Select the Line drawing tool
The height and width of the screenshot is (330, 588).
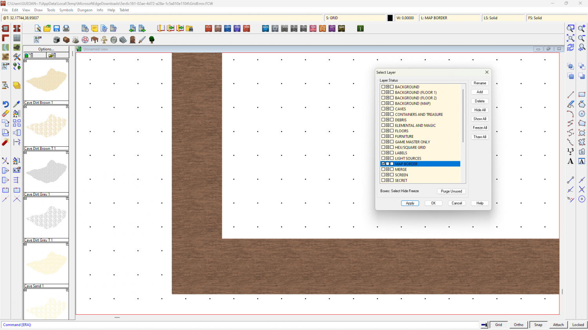571,95
